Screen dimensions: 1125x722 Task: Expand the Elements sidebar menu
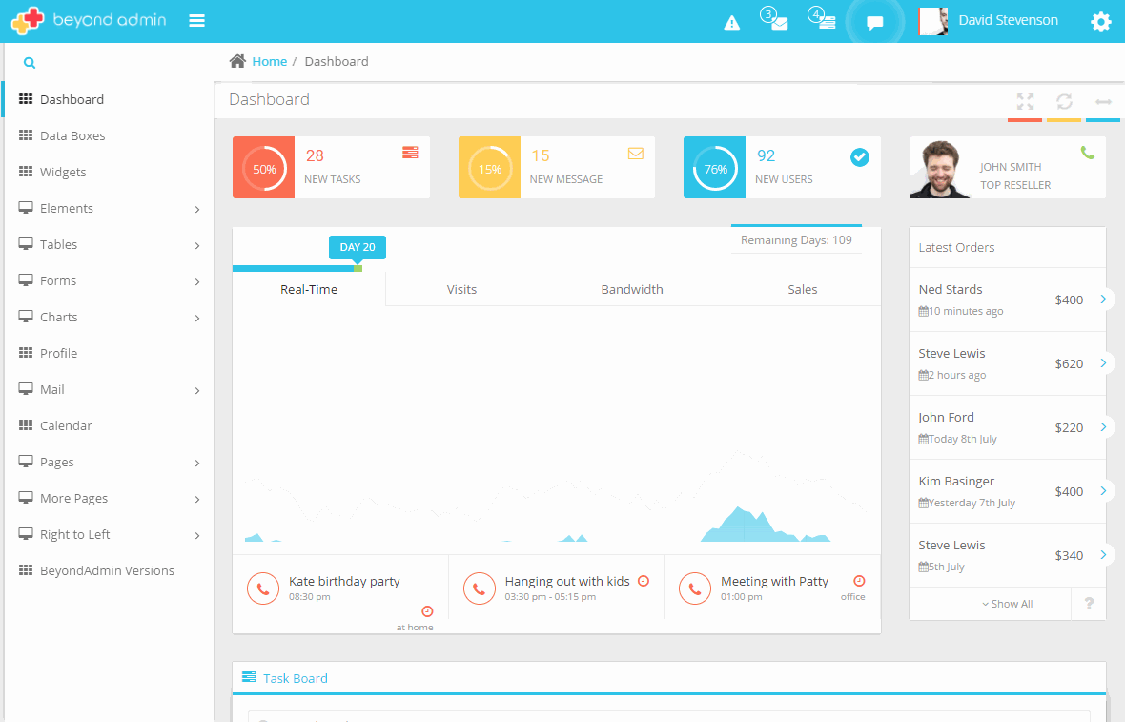(x=107, y=209)
